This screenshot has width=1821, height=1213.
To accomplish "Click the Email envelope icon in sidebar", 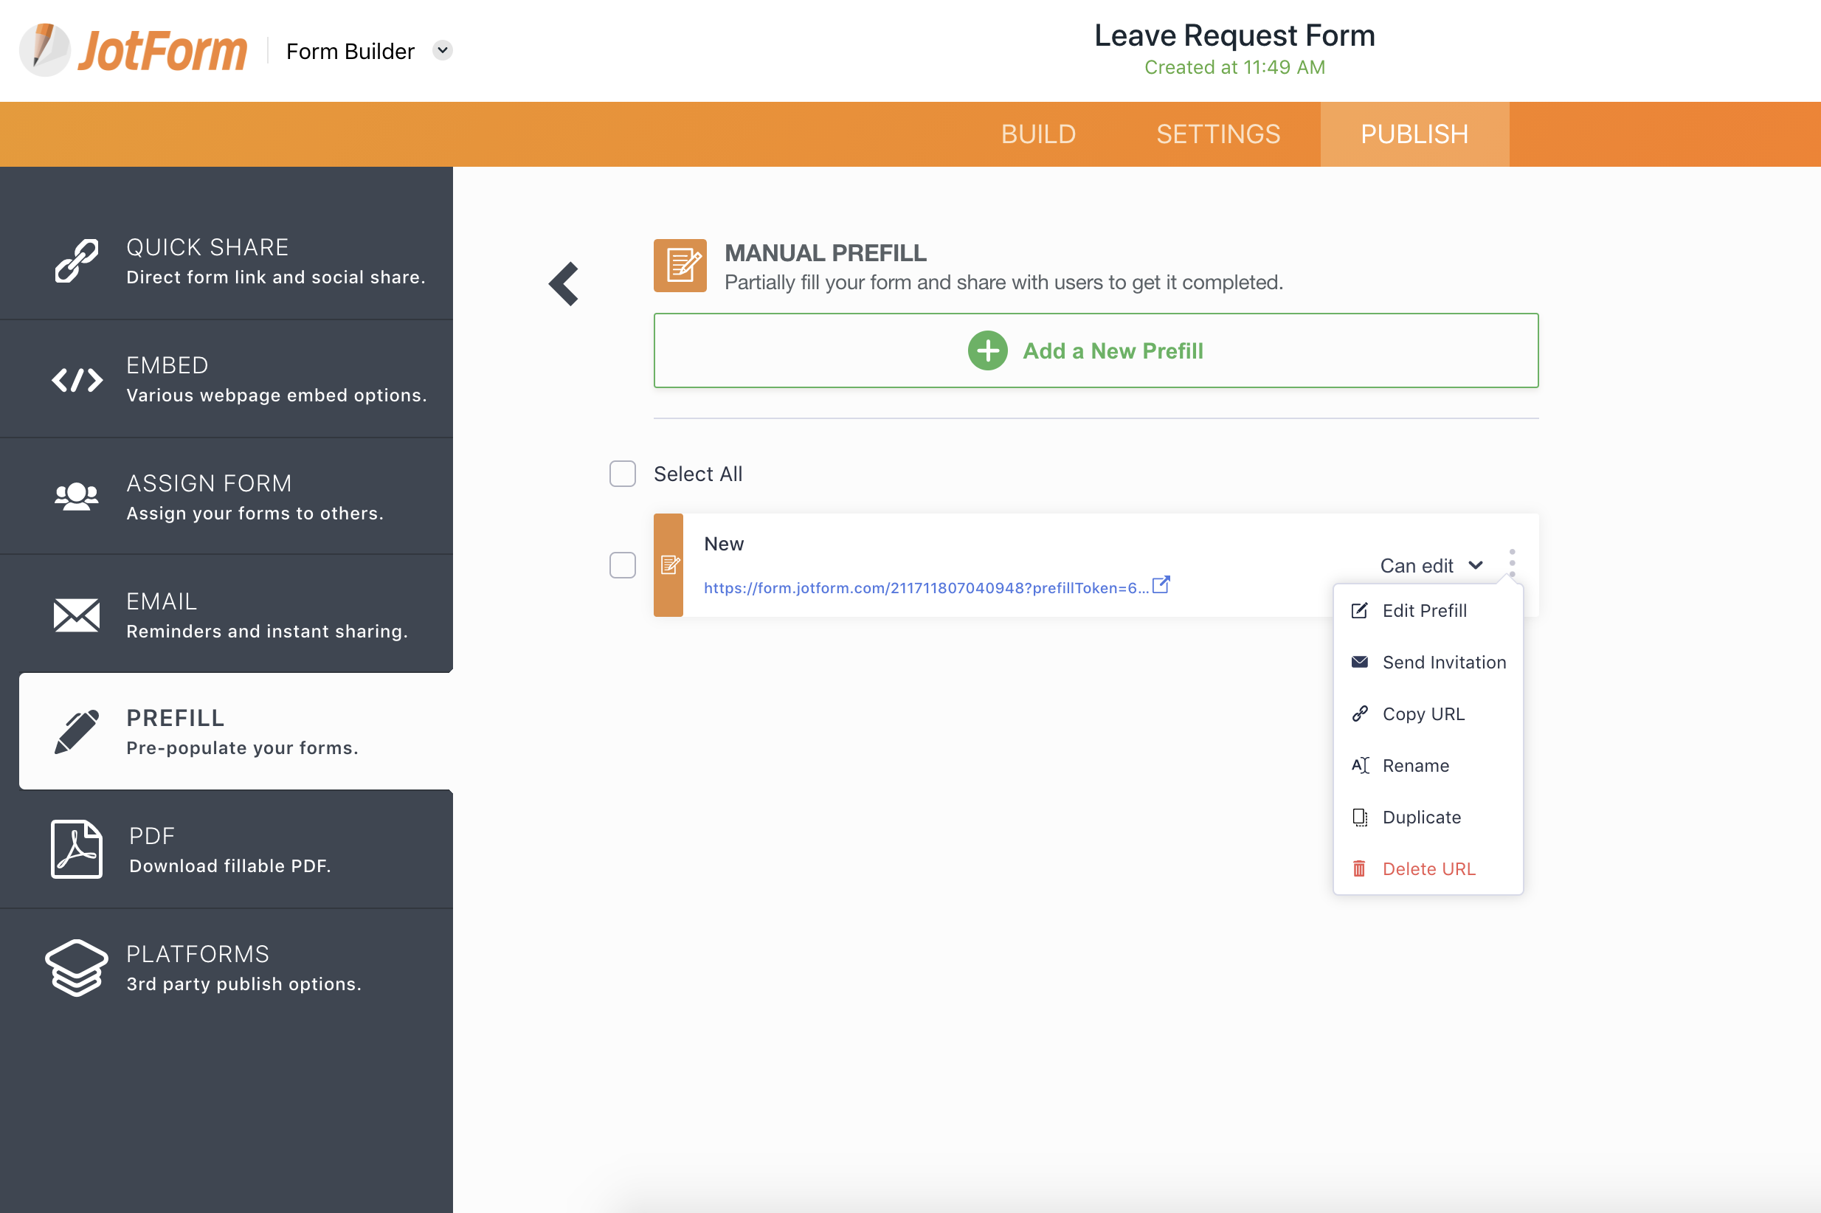I will pos(76,615).
